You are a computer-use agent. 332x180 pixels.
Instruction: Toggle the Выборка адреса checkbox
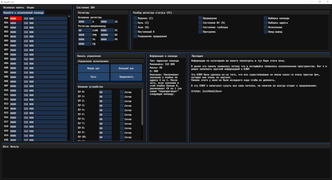pyautogui.click(x=266, y=23)
